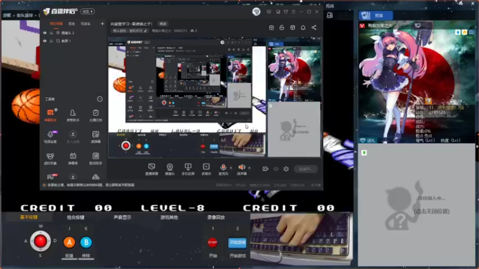Open the 弹幕秀 tool

[x=72, y=158]
